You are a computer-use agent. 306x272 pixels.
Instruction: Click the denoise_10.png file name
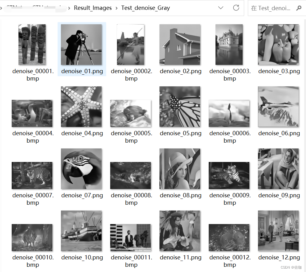tap(82, 258)
